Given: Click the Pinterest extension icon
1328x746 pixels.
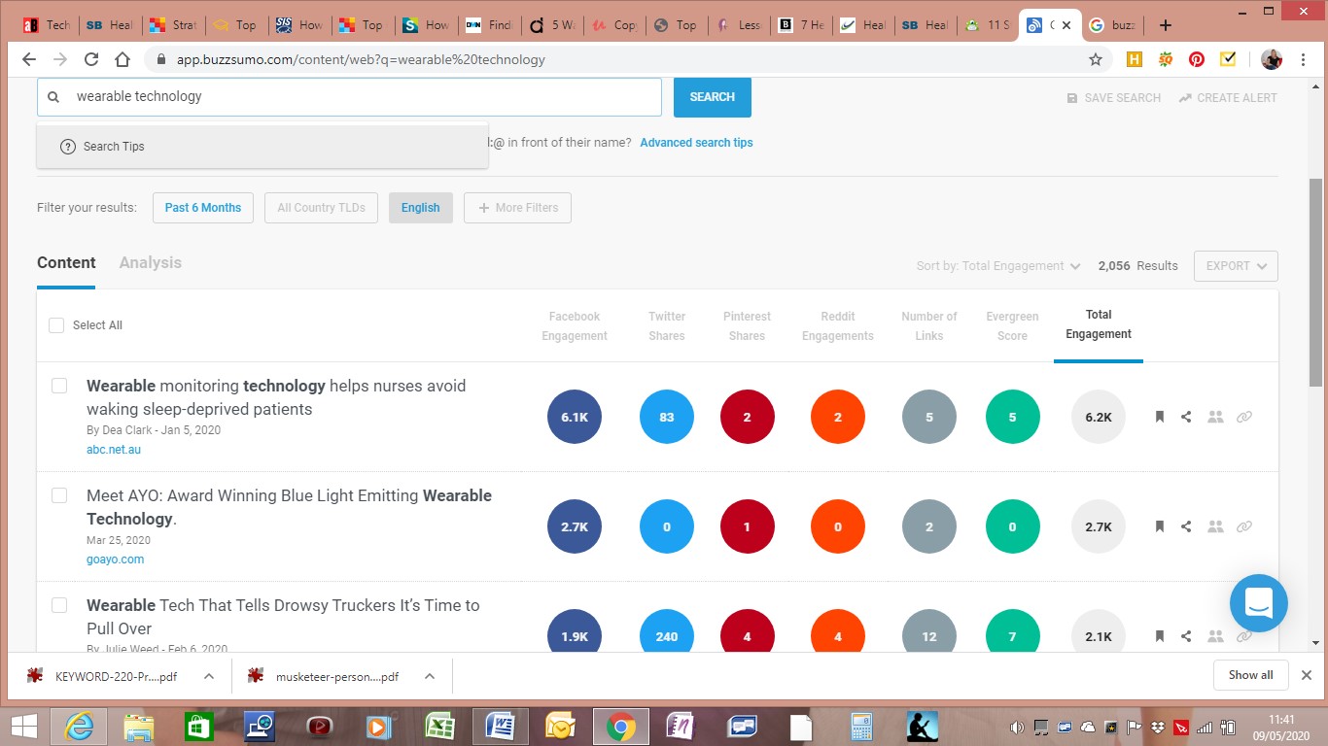Looking at the screenshot, I should tap(1197, 59).
